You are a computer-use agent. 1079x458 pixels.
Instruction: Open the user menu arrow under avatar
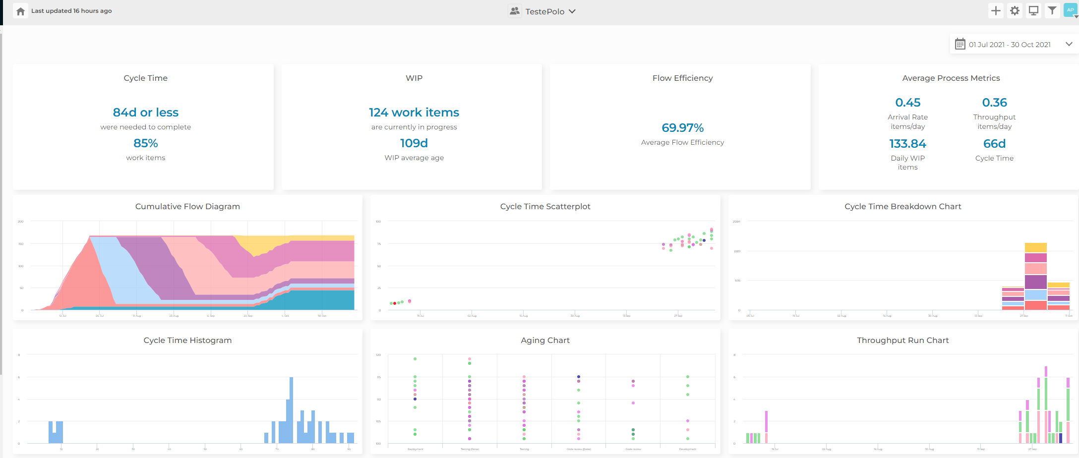[1076, 17]
